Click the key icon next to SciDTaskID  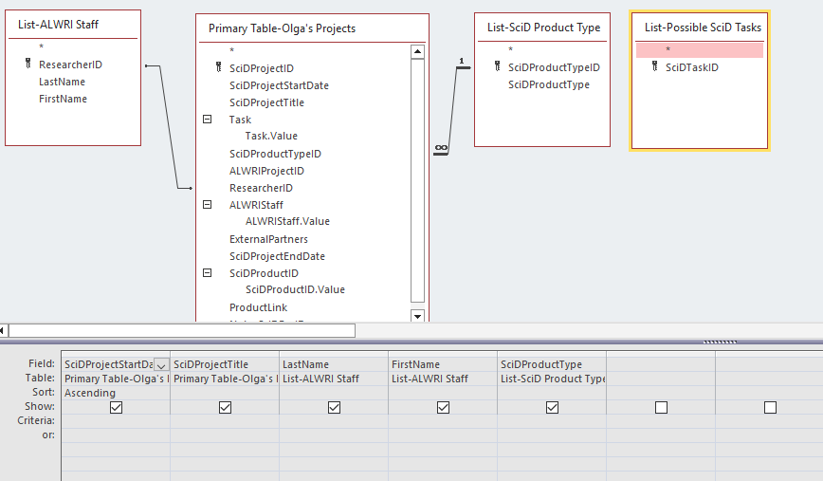[654, 67]
